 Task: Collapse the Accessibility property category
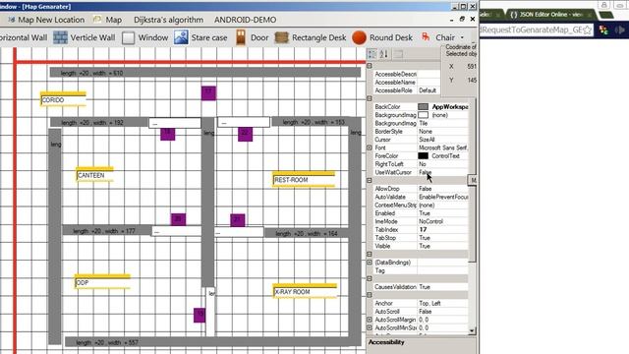coord(370,66)
